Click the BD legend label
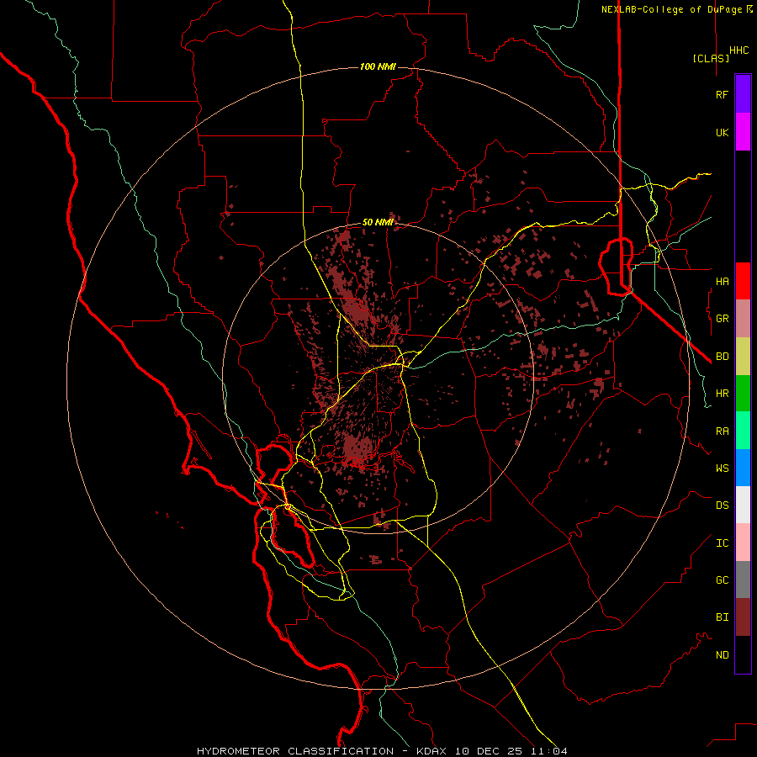 [722, 357]
